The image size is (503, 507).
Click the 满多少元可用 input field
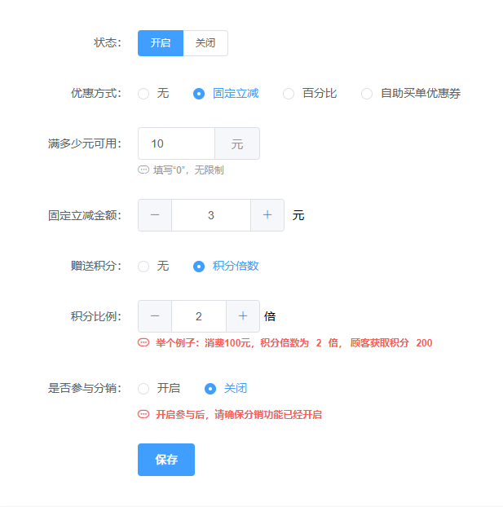pyautogui.click(x=176, y=144)
